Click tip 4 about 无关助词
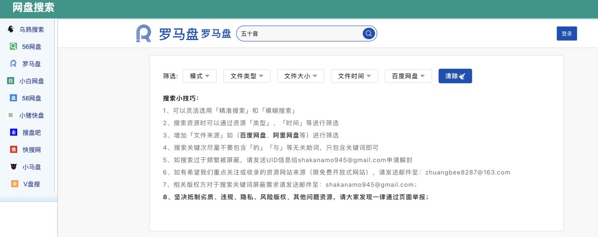598x237 pixels. pos(271,147)
